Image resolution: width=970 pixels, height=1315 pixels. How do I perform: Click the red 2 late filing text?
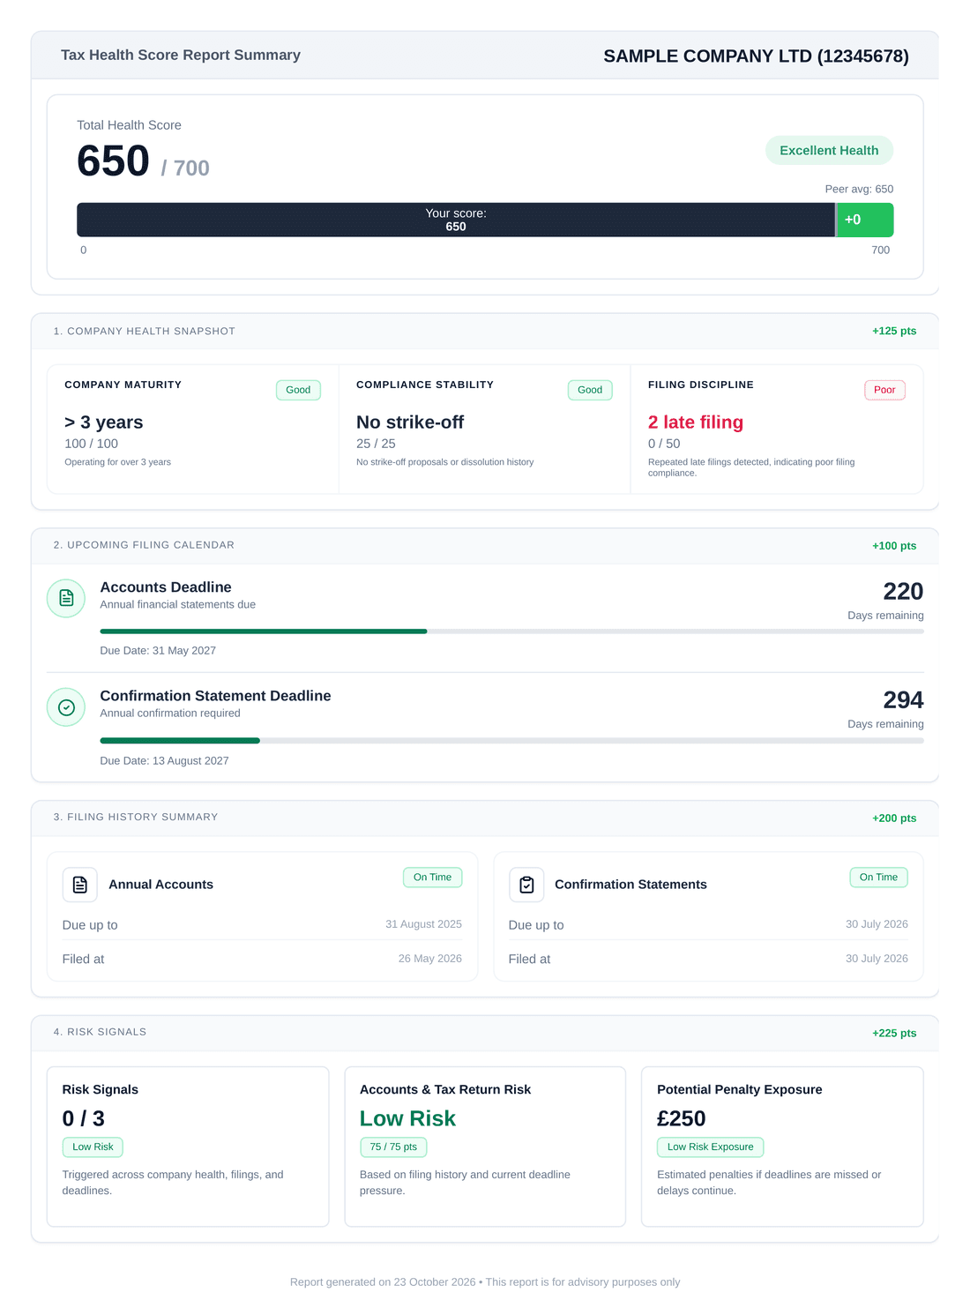(696, 422)
